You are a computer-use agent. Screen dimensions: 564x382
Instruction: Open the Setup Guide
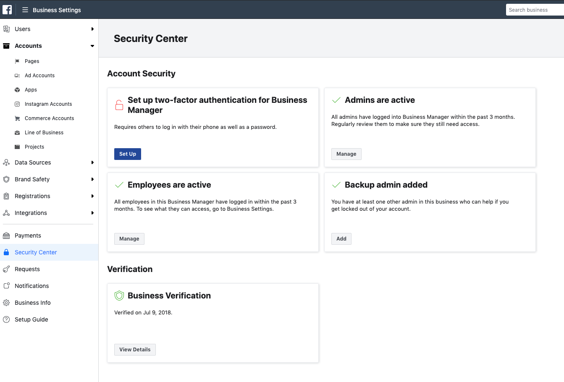point(31,319)
